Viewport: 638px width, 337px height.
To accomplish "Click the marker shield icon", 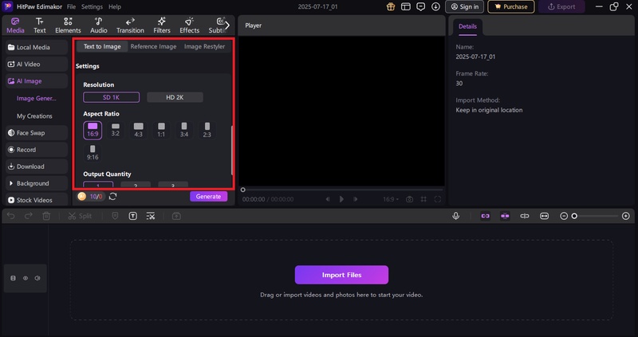I will coord(115,216).
